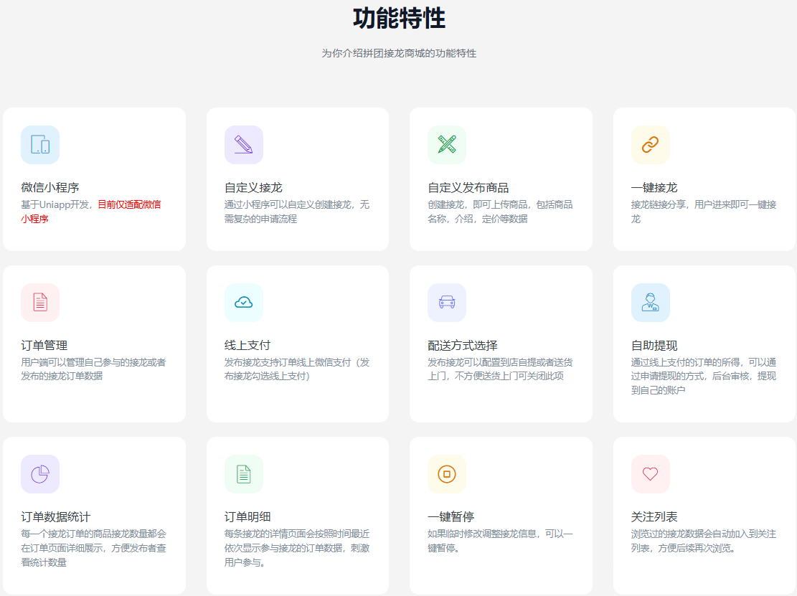Click the purple pie chart statistics icon
The width and height of the screenshot is (797, 596).
40,474
